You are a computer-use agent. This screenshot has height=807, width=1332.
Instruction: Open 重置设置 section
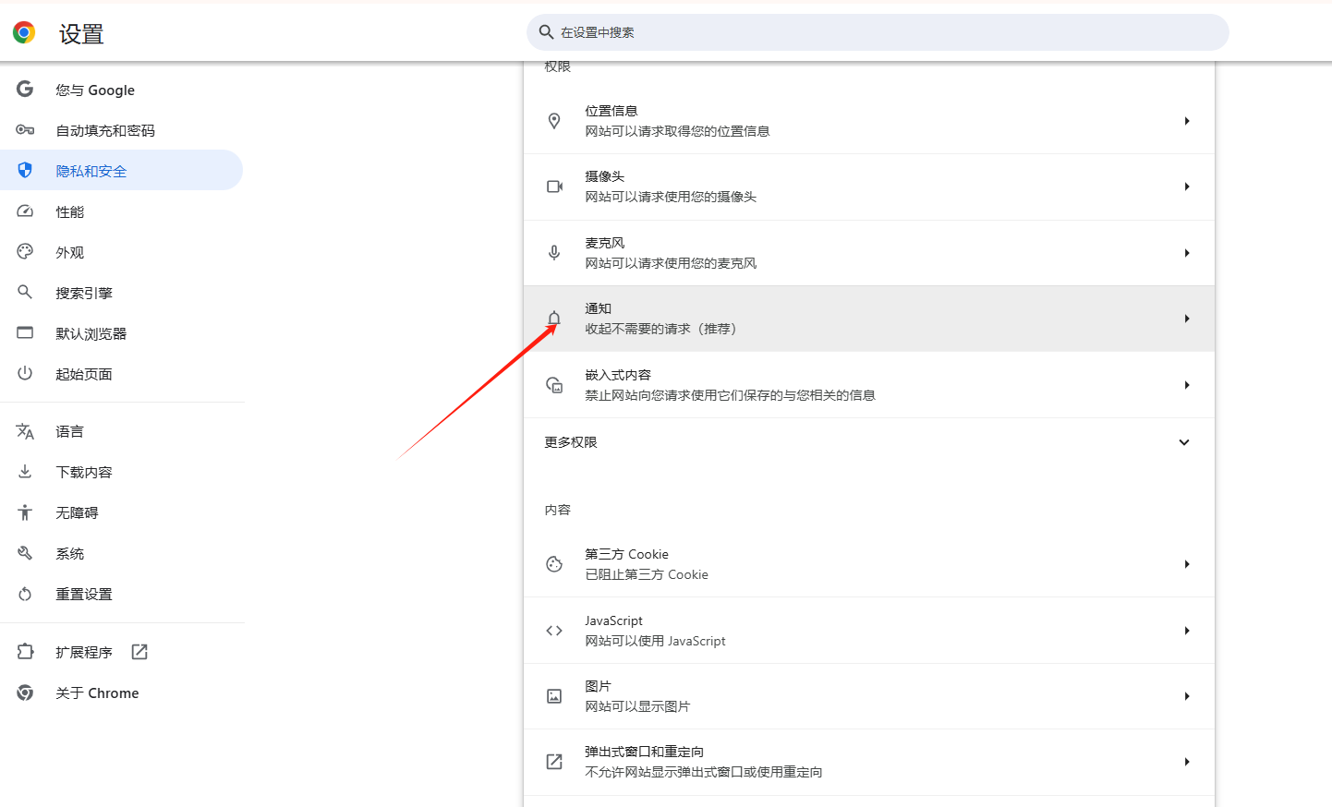[121, 594]
